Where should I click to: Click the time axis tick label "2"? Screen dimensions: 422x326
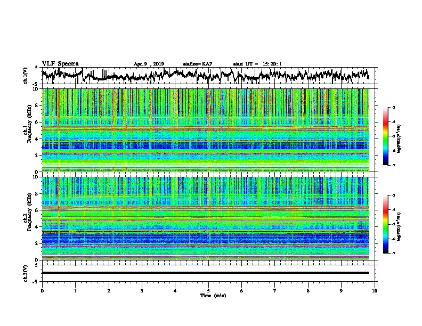click(109, 291)
